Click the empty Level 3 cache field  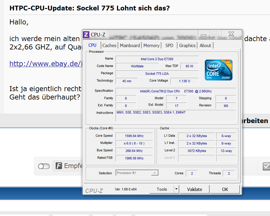pyautogui.click(x=197, y=158)
